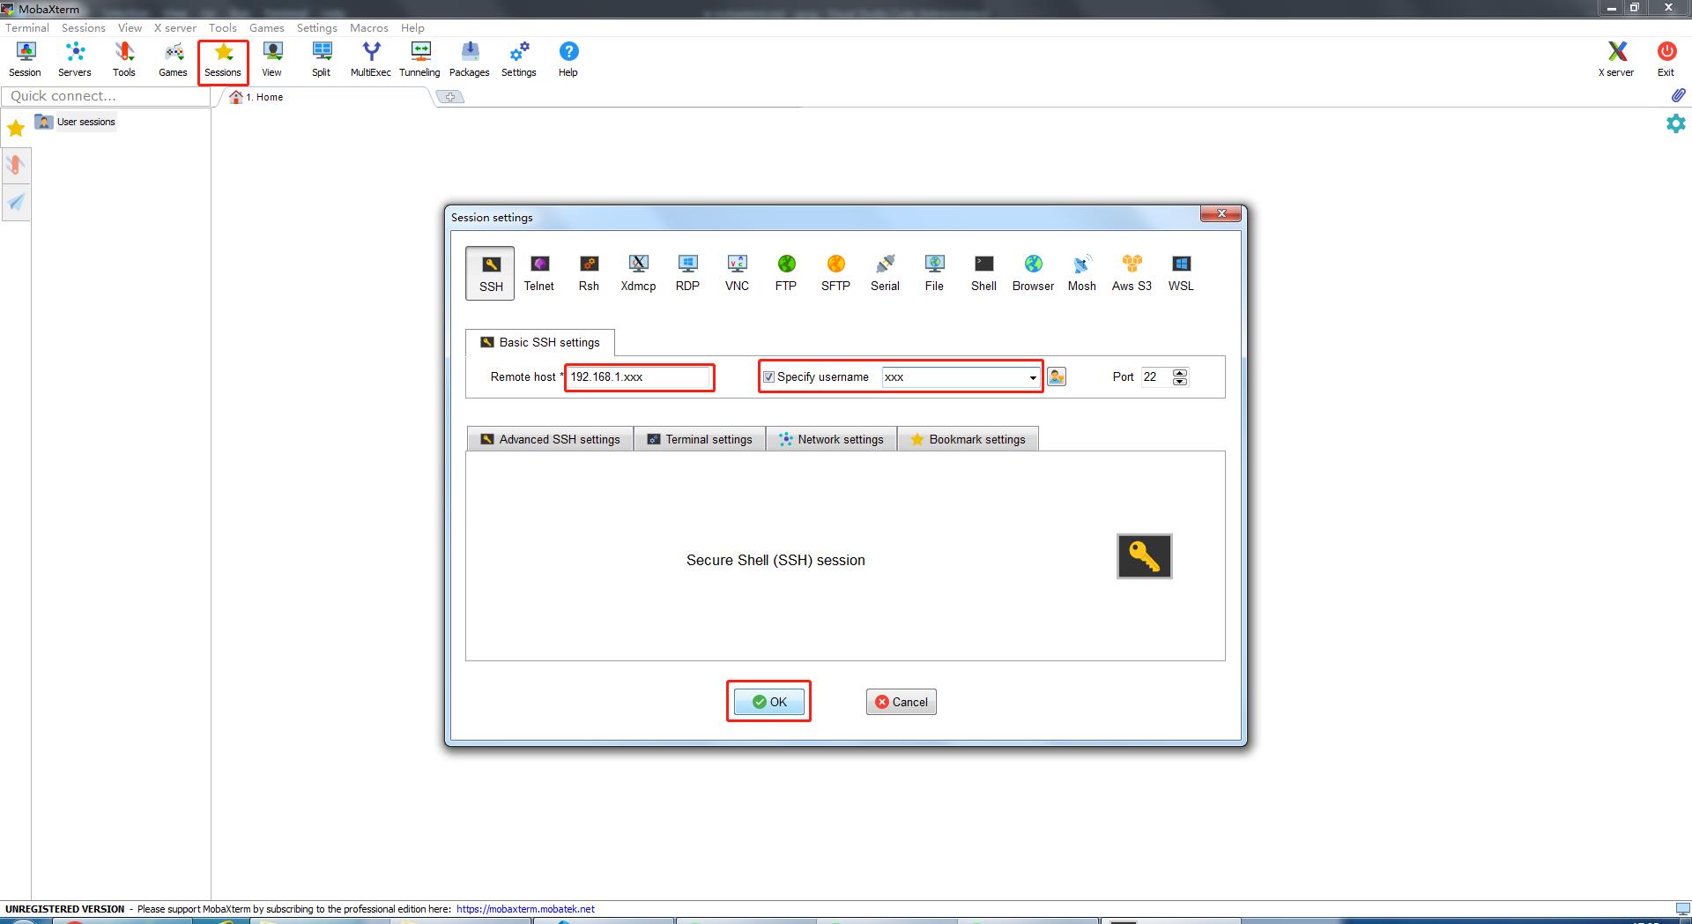The height and width of the screenshot is (924, 1692).
Task: Open the Macros menu
Action: pos(369,27)
